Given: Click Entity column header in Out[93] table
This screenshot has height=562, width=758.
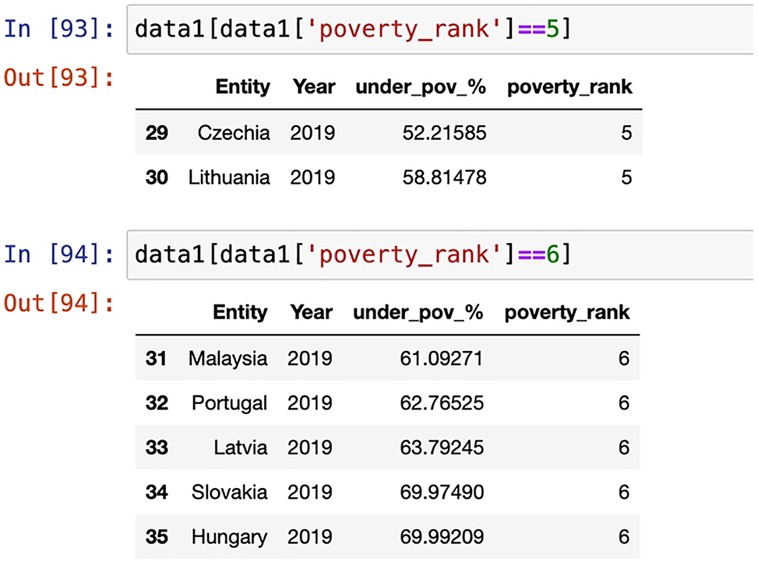Looking at the screenshot, I should pyautogui.click(x=243, y=87).
